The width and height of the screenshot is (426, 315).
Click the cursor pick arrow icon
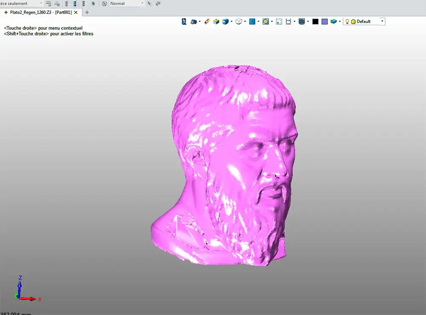pos(93,3)
